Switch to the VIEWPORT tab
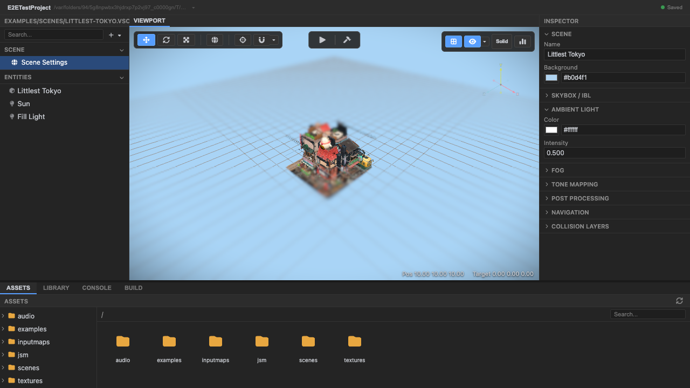 149,20
